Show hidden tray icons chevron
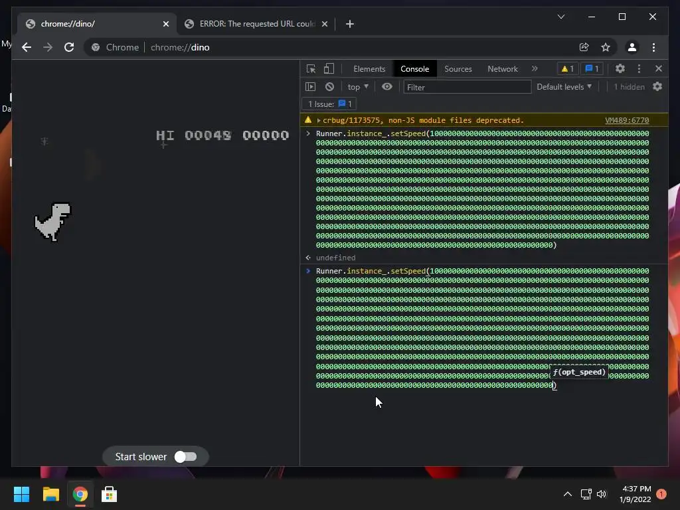This screenshot has height=510, width=680. 567,494
